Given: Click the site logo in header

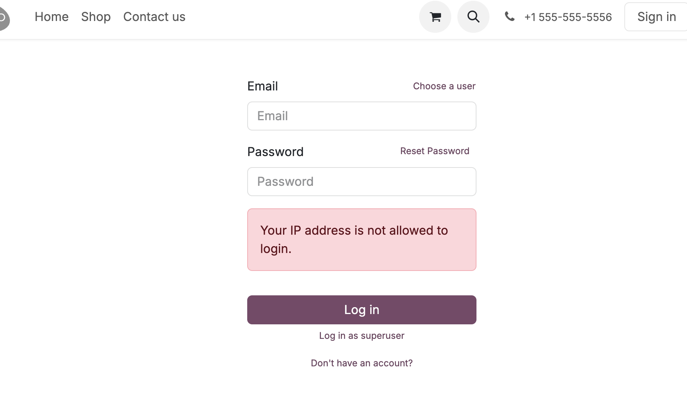Looking at the screenshot, I should tap(4, 18).
